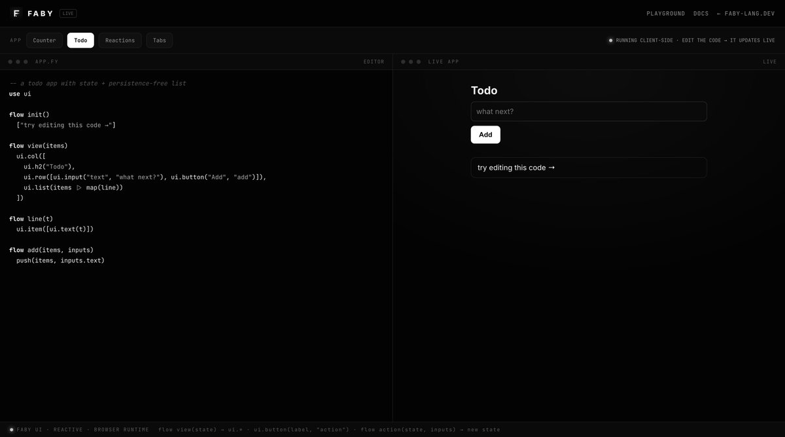Select the 'try editing this code →' list item
The image size is (785, 437).
pyautogui.click(x=589, y=167)
